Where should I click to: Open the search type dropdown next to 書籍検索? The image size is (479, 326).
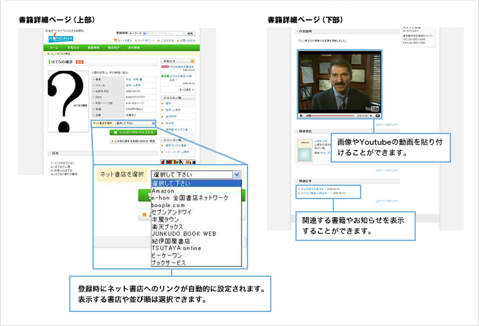pos(138,33)
